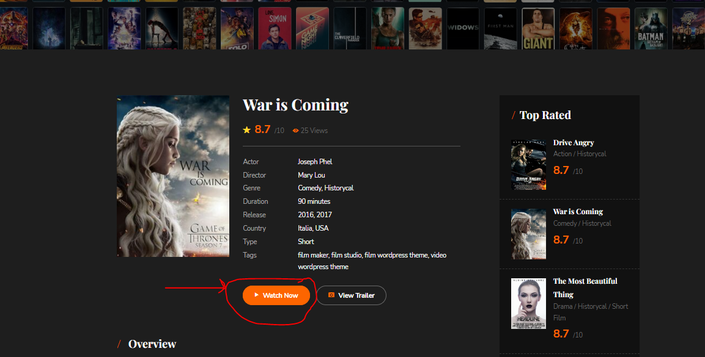Click the Mary Lou director name
This screenshot has height=357, width=705.
pos(311,175)
